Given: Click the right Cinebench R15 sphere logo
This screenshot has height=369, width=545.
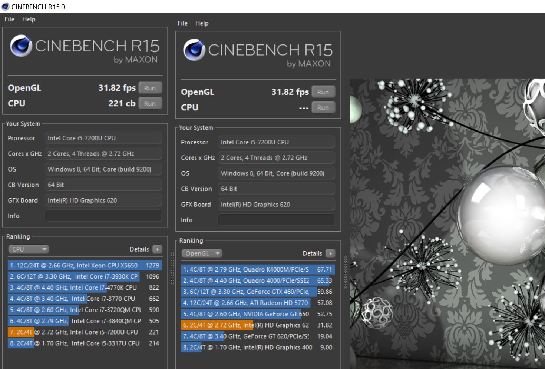Looking at the screenshot, I should click(x=194, y=50).
